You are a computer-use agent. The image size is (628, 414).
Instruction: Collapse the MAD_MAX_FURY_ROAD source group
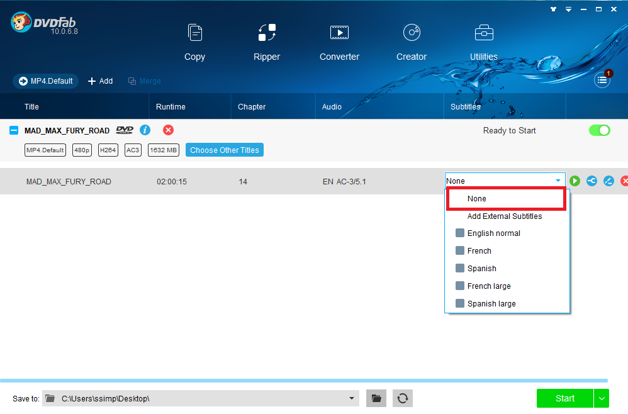tap(14, 130)
